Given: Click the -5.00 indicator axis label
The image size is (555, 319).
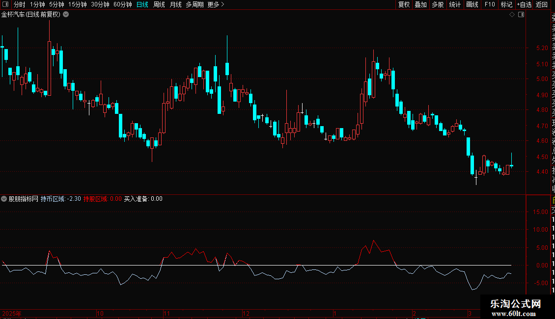Looking at the screenshot, I should click(x=540, y=283).
